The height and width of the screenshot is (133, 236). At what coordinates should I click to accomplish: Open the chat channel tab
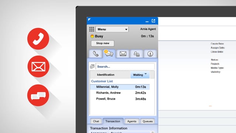pos(109,54)
